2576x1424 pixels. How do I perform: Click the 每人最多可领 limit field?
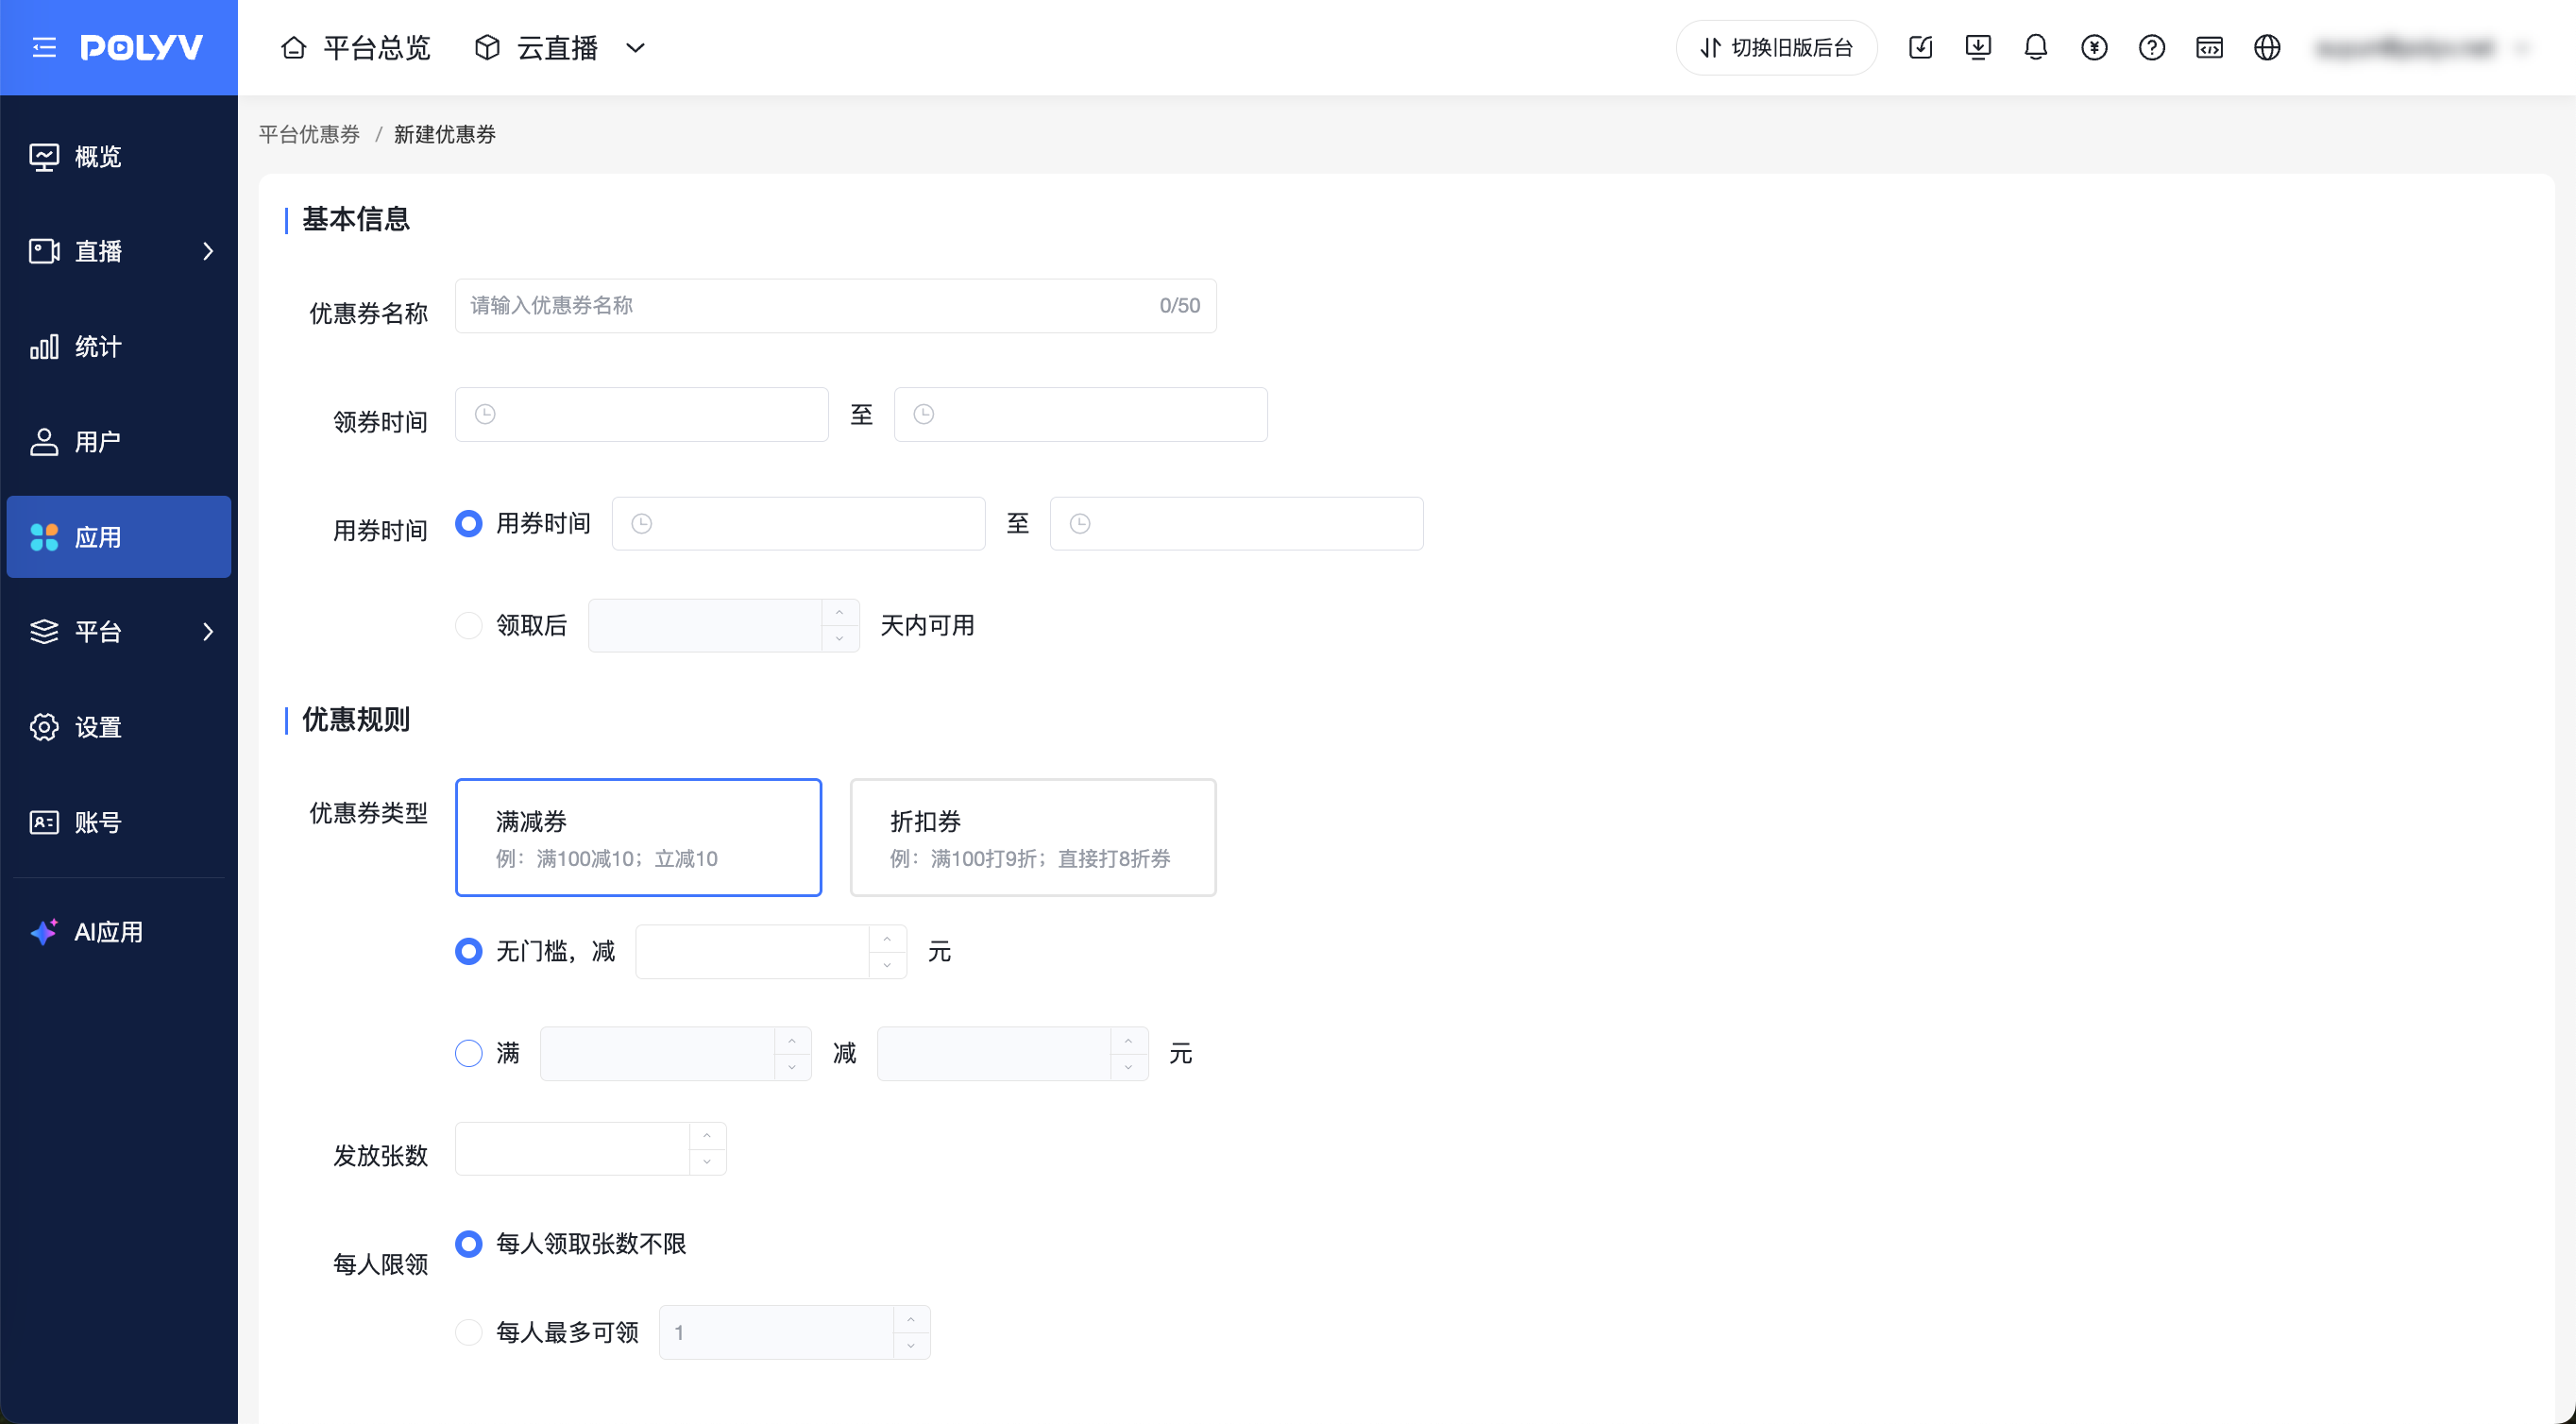tap(776, 1332)
